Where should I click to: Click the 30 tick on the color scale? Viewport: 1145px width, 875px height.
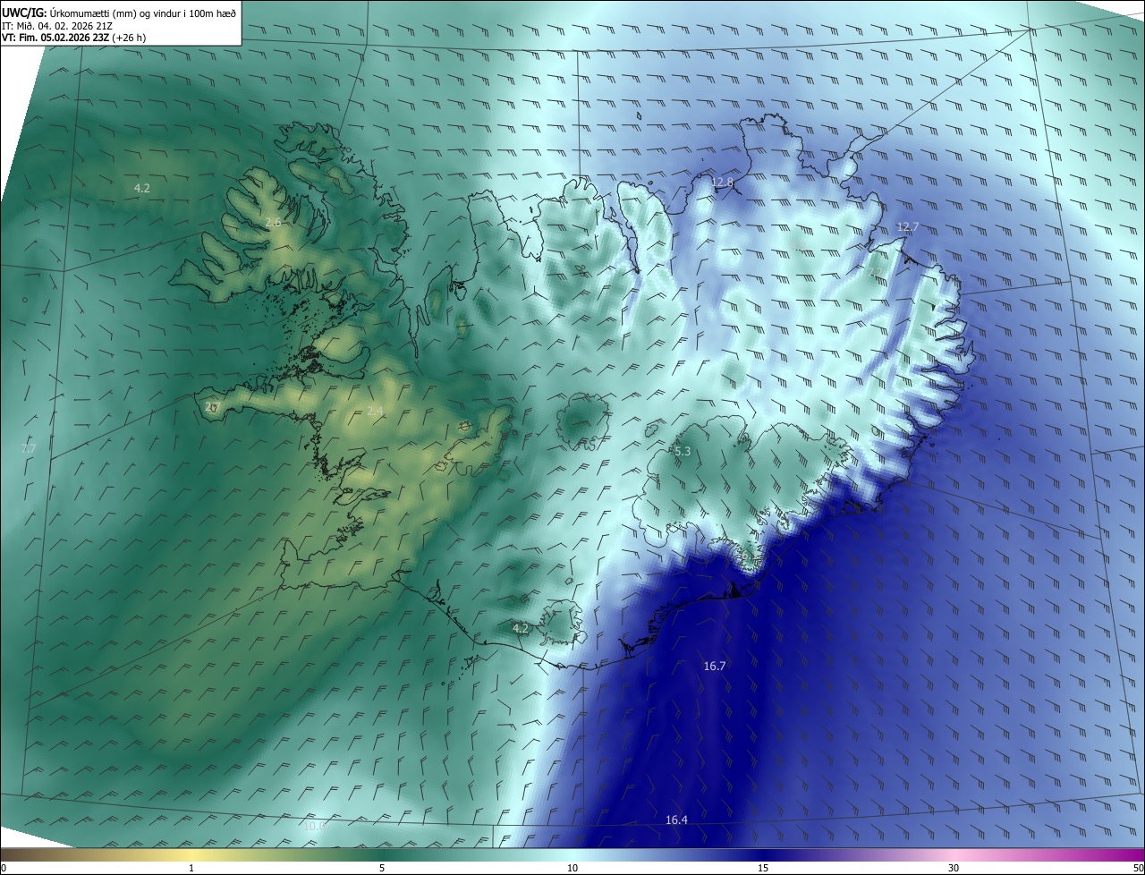pyautogui.click(x=954, y=868)
